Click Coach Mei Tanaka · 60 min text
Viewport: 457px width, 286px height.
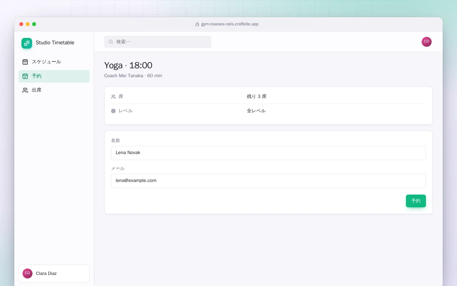133,76
